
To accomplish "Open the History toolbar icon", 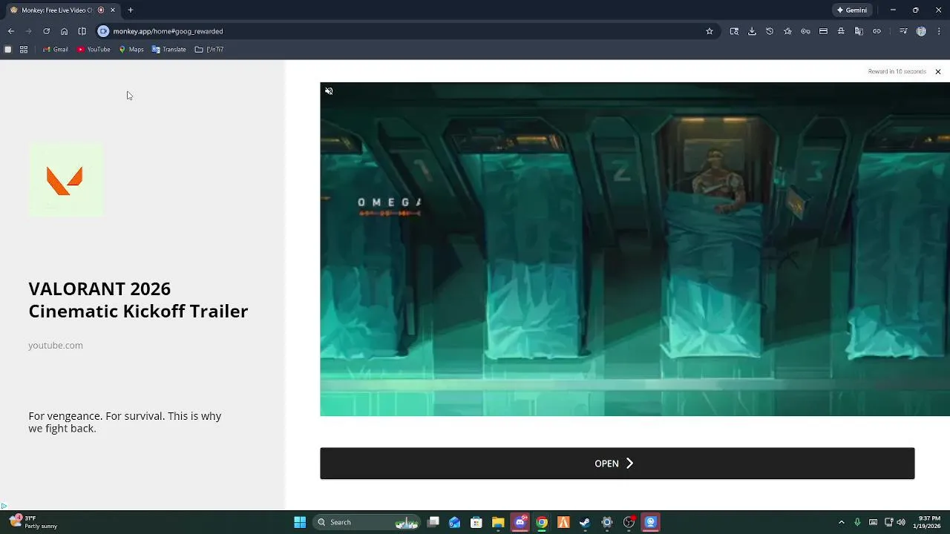I will (x=770, y=31).
